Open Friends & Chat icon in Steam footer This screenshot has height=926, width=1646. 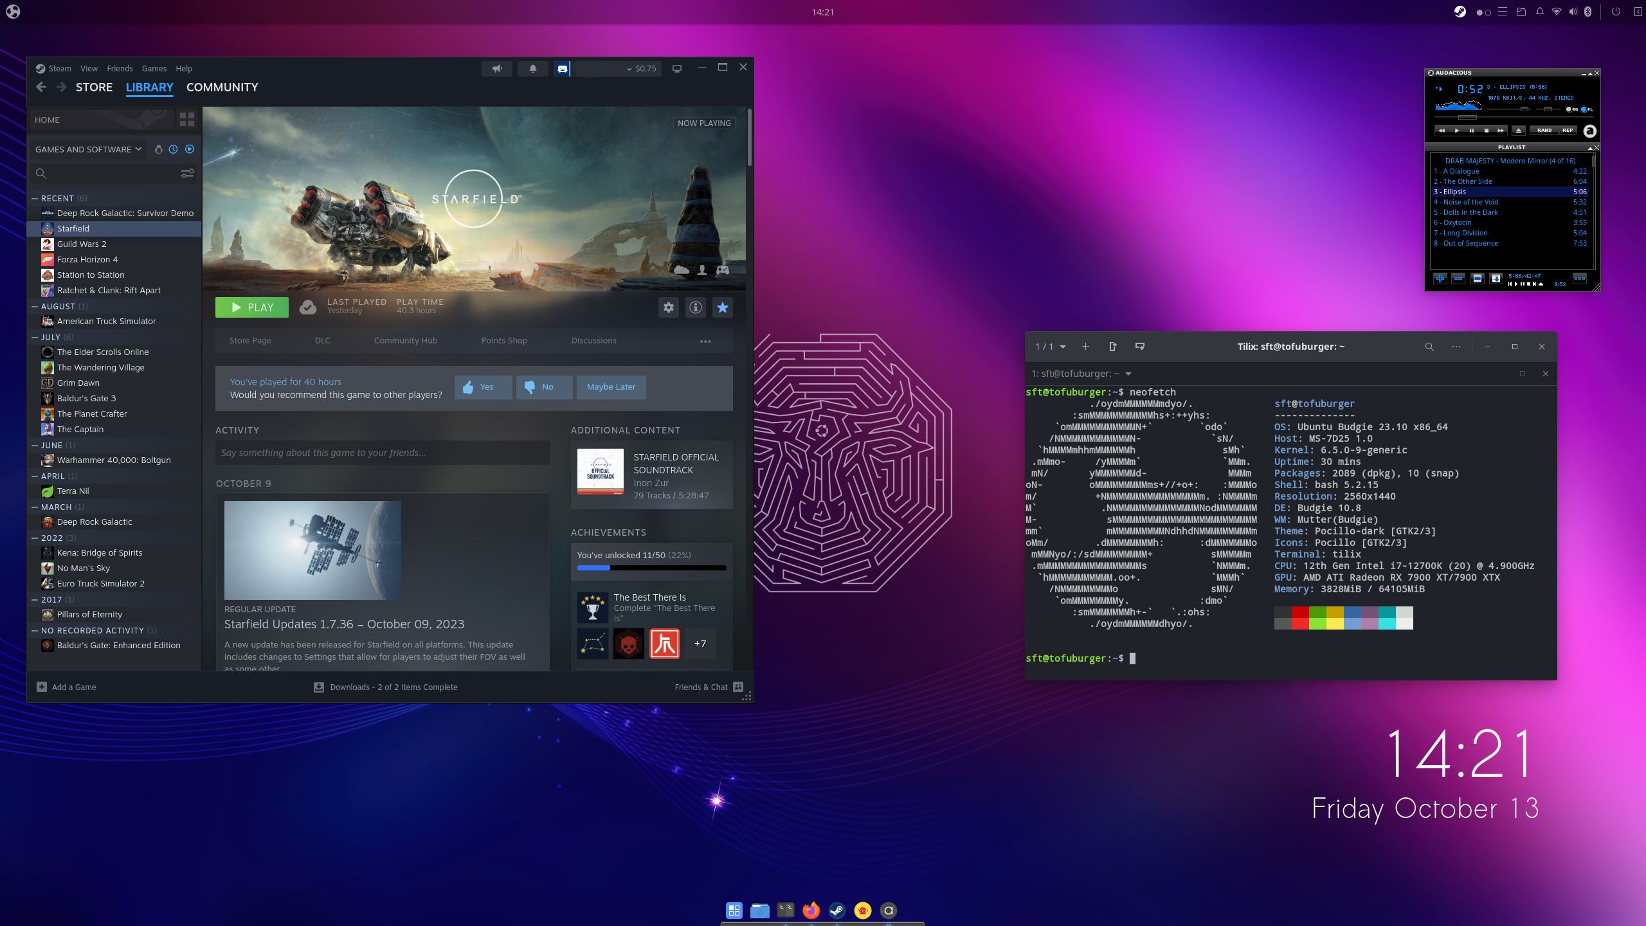pos(738,687)
